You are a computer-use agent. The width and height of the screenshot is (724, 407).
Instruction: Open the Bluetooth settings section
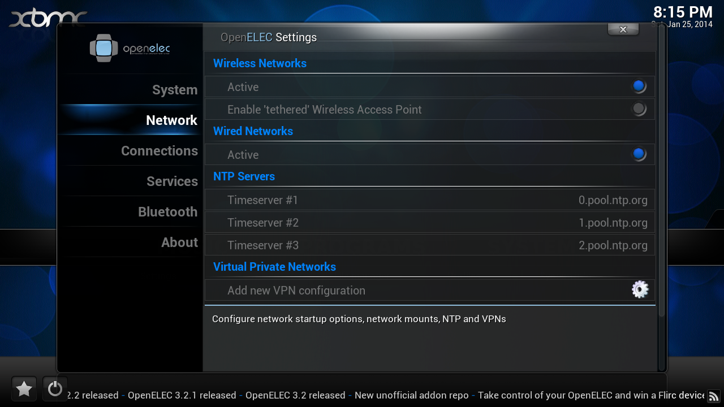point(167,211)
